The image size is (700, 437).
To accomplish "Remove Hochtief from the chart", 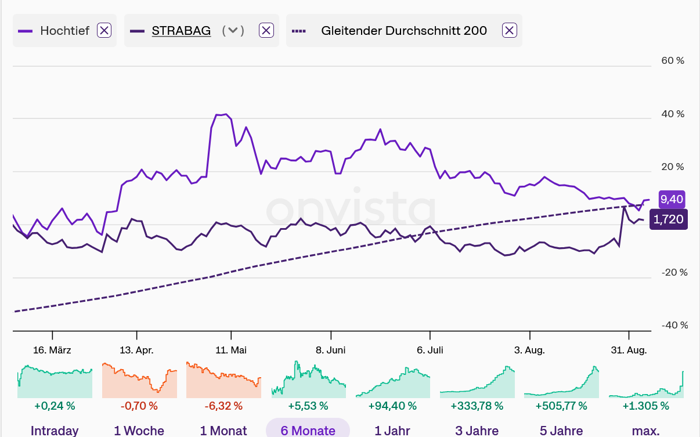I will 104,31.
